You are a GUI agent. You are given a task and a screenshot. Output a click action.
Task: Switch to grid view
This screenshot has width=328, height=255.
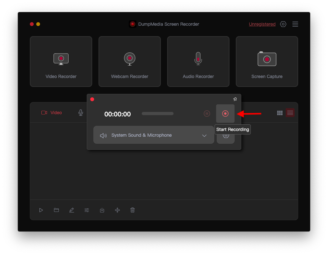[280, 113]
